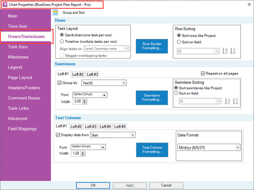Switch to swimlane Left #3 tab
This screenshot has width=254, height=190.
pyautogui.click(x=92, y=74)
